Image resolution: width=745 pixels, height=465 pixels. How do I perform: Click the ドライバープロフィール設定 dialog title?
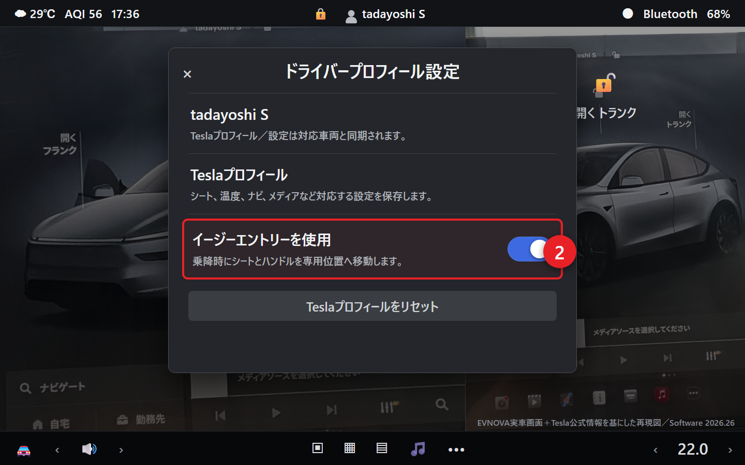[x=373, y=72]
